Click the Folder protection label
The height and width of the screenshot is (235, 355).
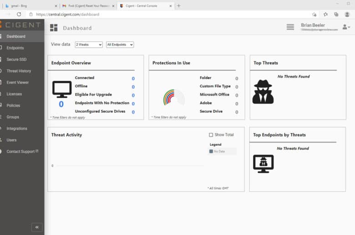(206, 78)
